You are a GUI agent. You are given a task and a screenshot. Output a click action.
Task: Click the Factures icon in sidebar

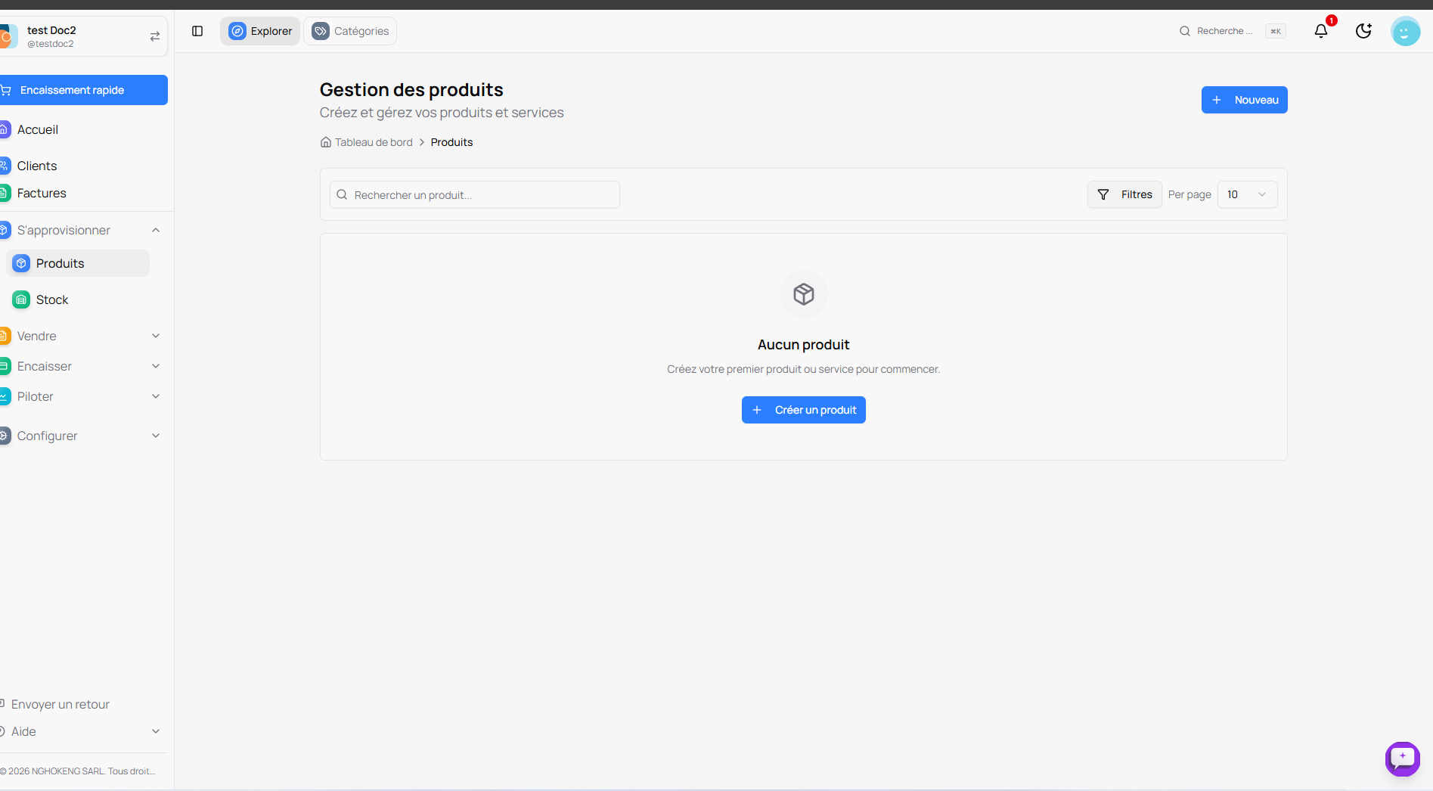point(4,193)
